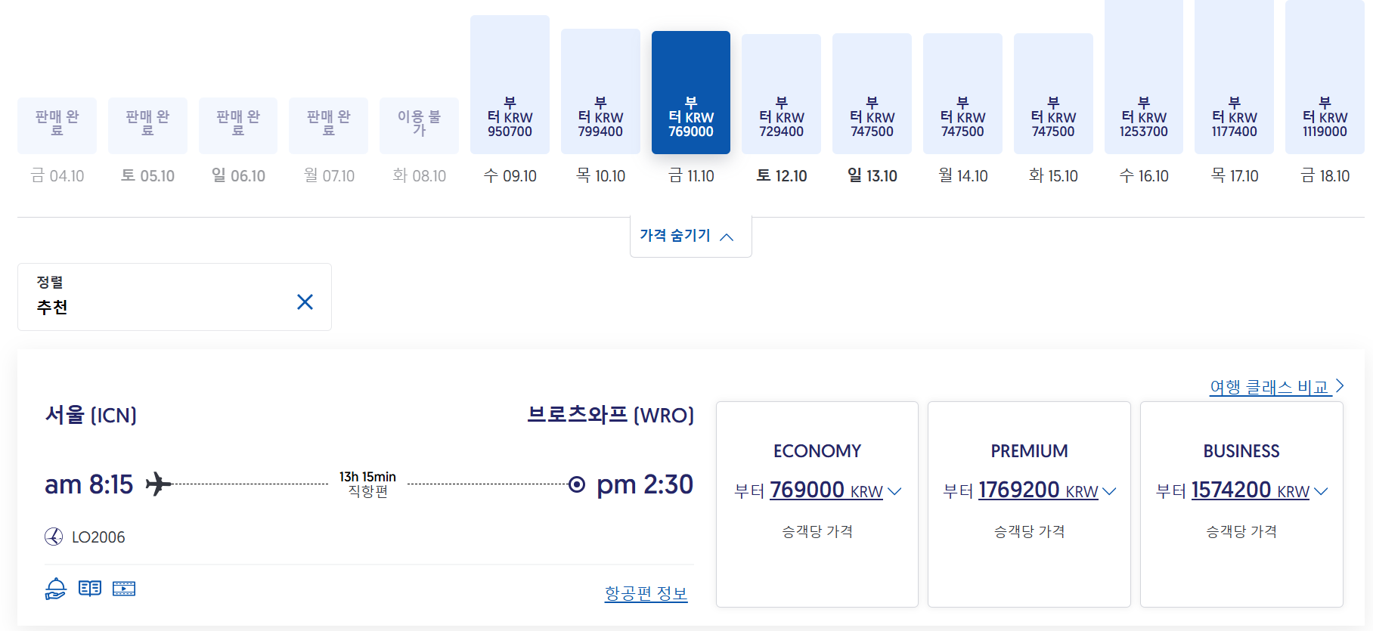Click the arrival circle icon near pm 2:30
This screenshot has height=631, width=1373.
[578, 484]
